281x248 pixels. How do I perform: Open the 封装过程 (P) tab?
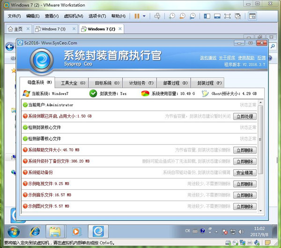(x=208, y=83)
